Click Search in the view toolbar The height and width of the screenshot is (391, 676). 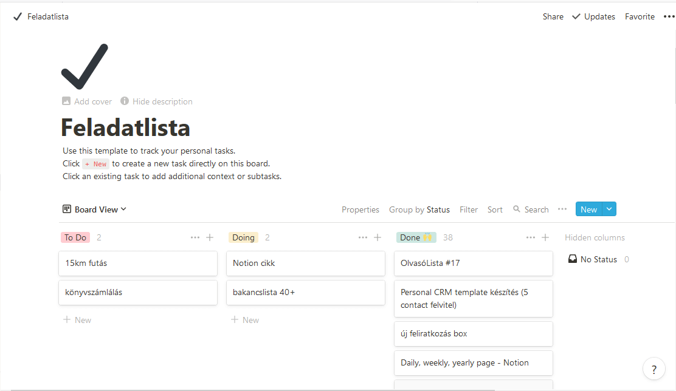point(536,209)
